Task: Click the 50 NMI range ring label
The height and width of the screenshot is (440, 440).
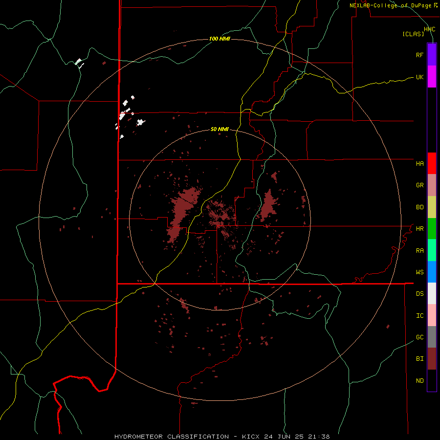Action: (x=220, y=129)
